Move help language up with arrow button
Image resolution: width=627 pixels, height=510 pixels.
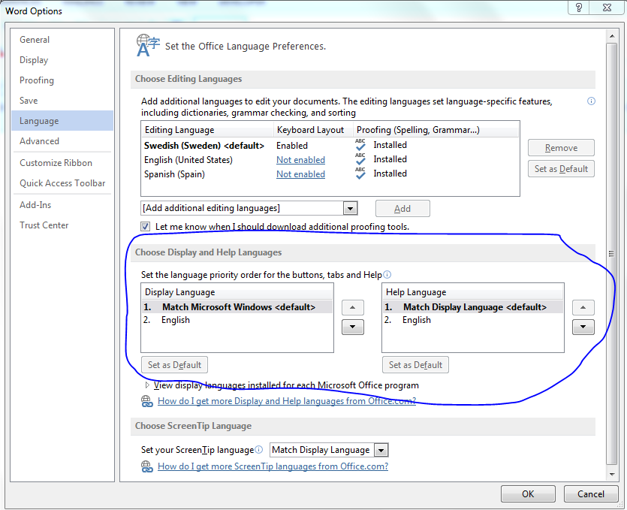coord(583,308)
